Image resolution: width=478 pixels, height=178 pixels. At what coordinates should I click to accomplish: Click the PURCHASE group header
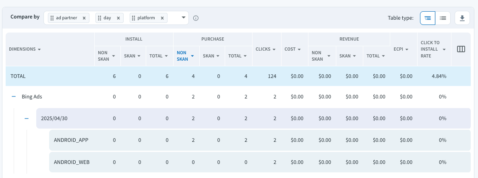point(213,39)
